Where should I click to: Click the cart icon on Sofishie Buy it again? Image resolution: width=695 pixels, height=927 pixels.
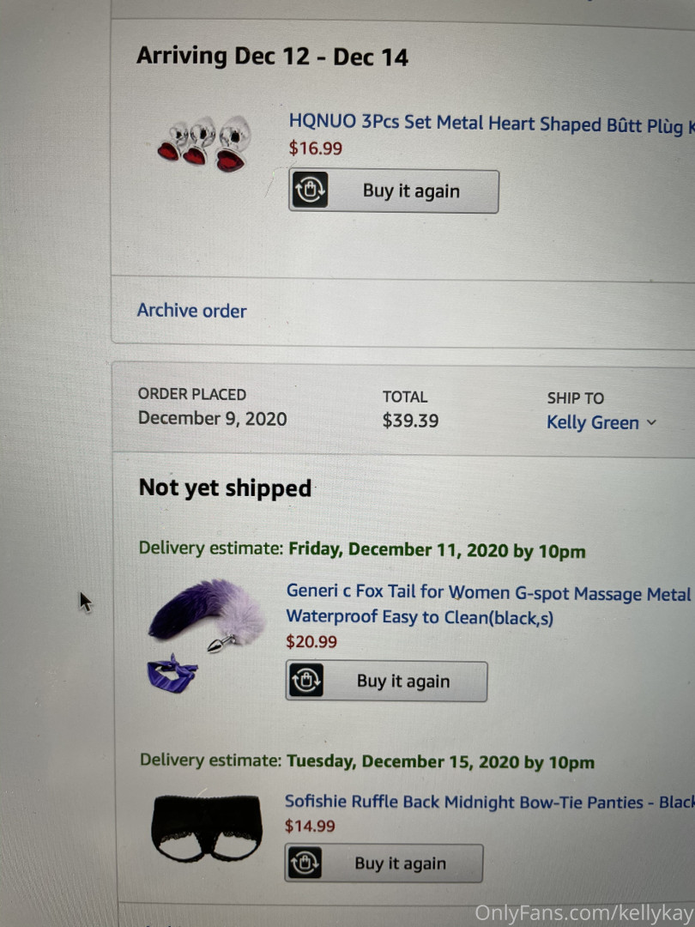click(x=305, y=863)
